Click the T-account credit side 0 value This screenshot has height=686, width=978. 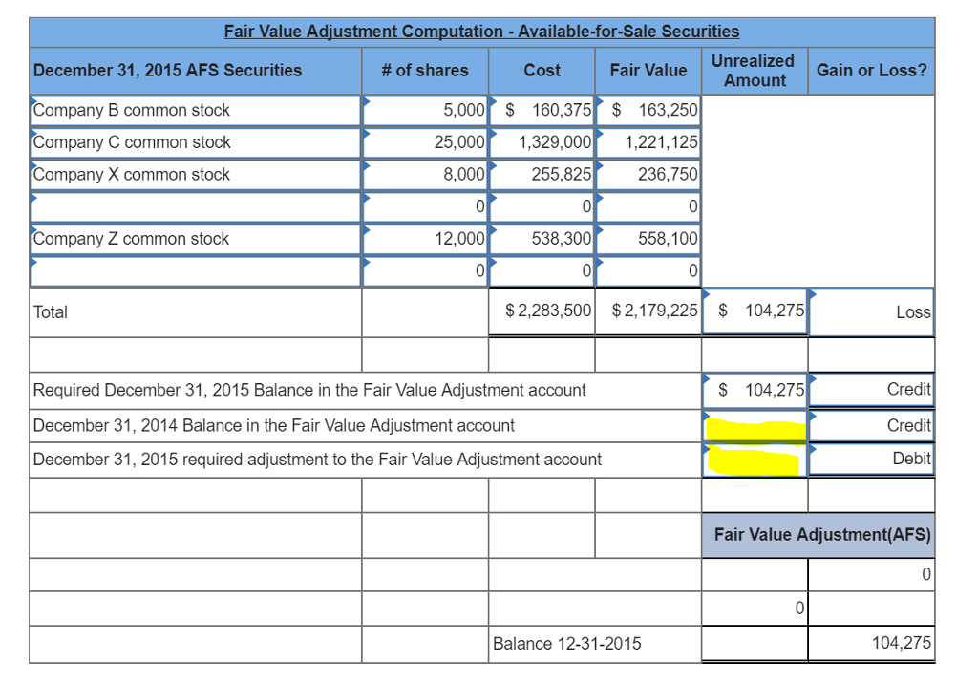coord(926,574)
